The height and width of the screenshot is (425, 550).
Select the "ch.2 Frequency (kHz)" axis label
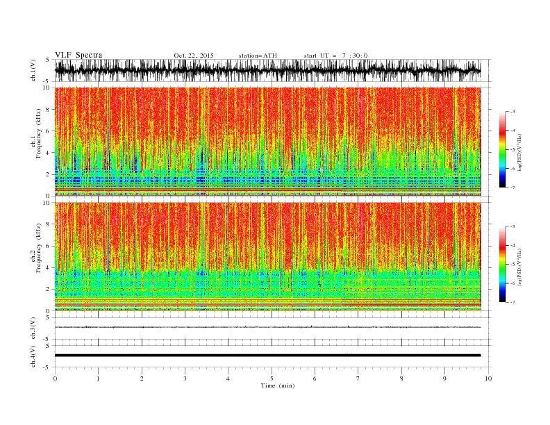point(36,247)
